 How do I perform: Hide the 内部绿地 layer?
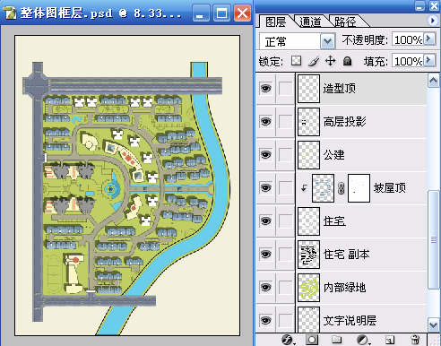(265, 288)
